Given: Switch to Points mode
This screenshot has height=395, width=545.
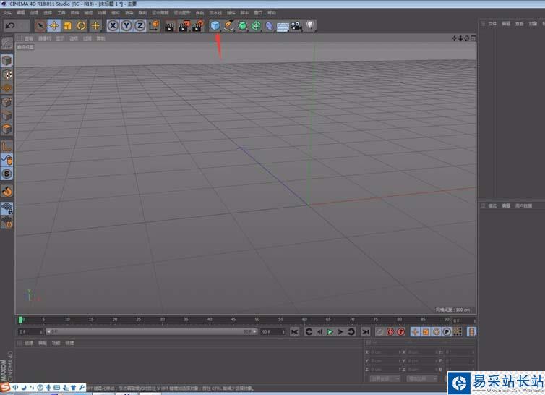Looking at the screenshot, I should (7, 102).
